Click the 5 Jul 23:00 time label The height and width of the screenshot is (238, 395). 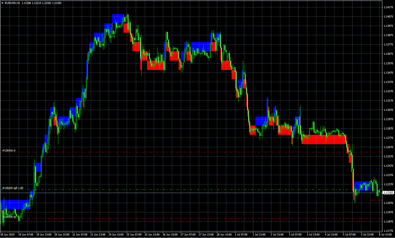click(367, 235)
